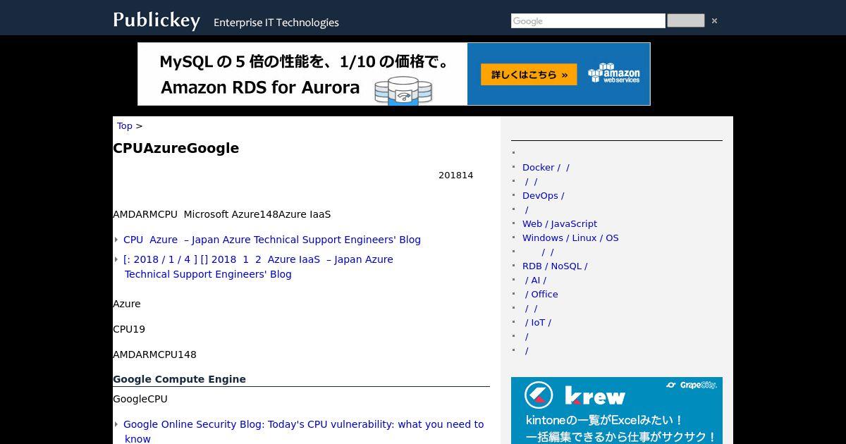Open the Office category link in the sidebar

click(x=541, y=294)
